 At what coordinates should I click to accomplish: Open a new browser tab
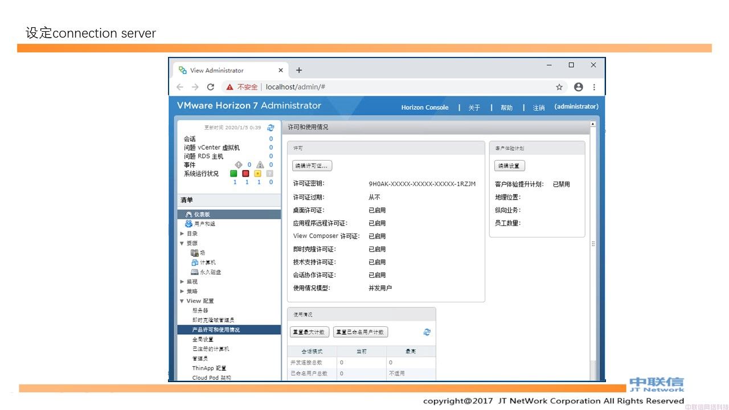299,70
